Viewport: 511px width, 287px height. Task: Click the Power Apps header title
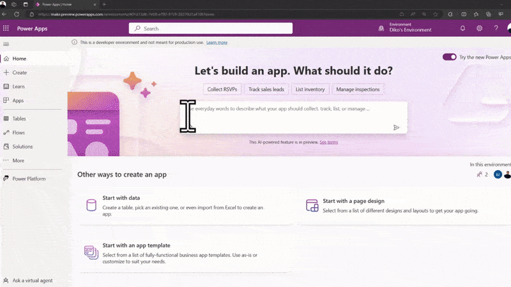32,29
